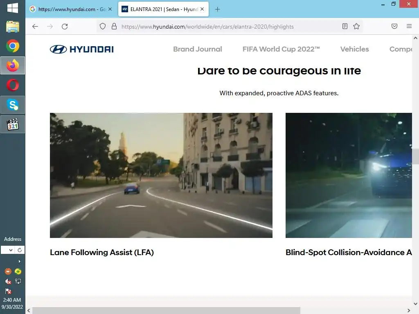
Task: Open the network status tray icon
Action: (x=18, y=281)
